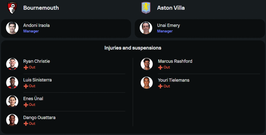The image size is (266, 135).
Task: Open Unai Emery's manager photo
Action: (x=146, y=28)
